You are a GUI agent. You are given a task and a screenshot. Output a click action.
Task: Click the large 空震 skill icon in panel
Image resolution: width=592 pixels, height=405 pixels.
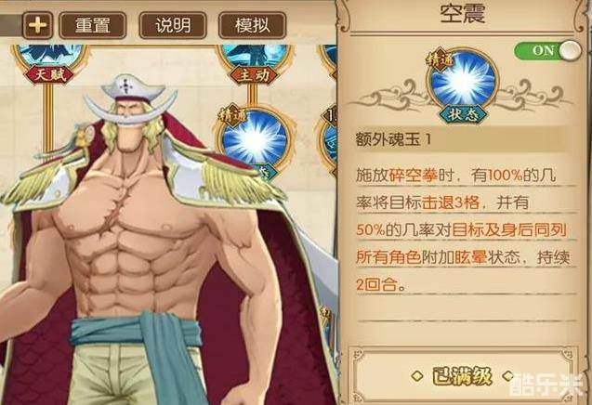point(463,83)
